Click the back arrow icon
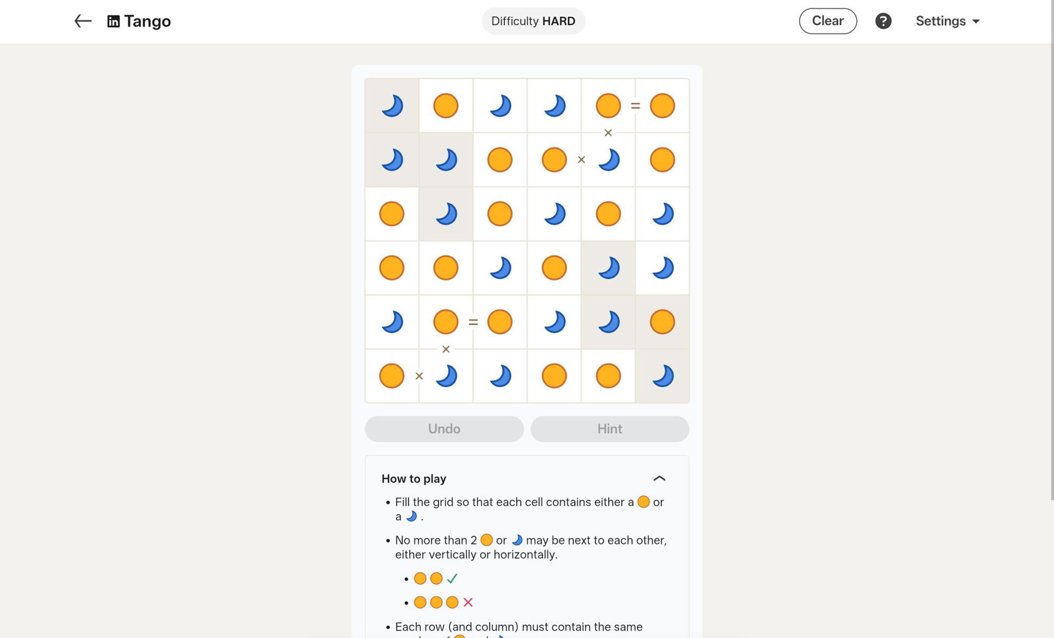The width and height of the screenshot is (1054, 638). coord(83,21)
